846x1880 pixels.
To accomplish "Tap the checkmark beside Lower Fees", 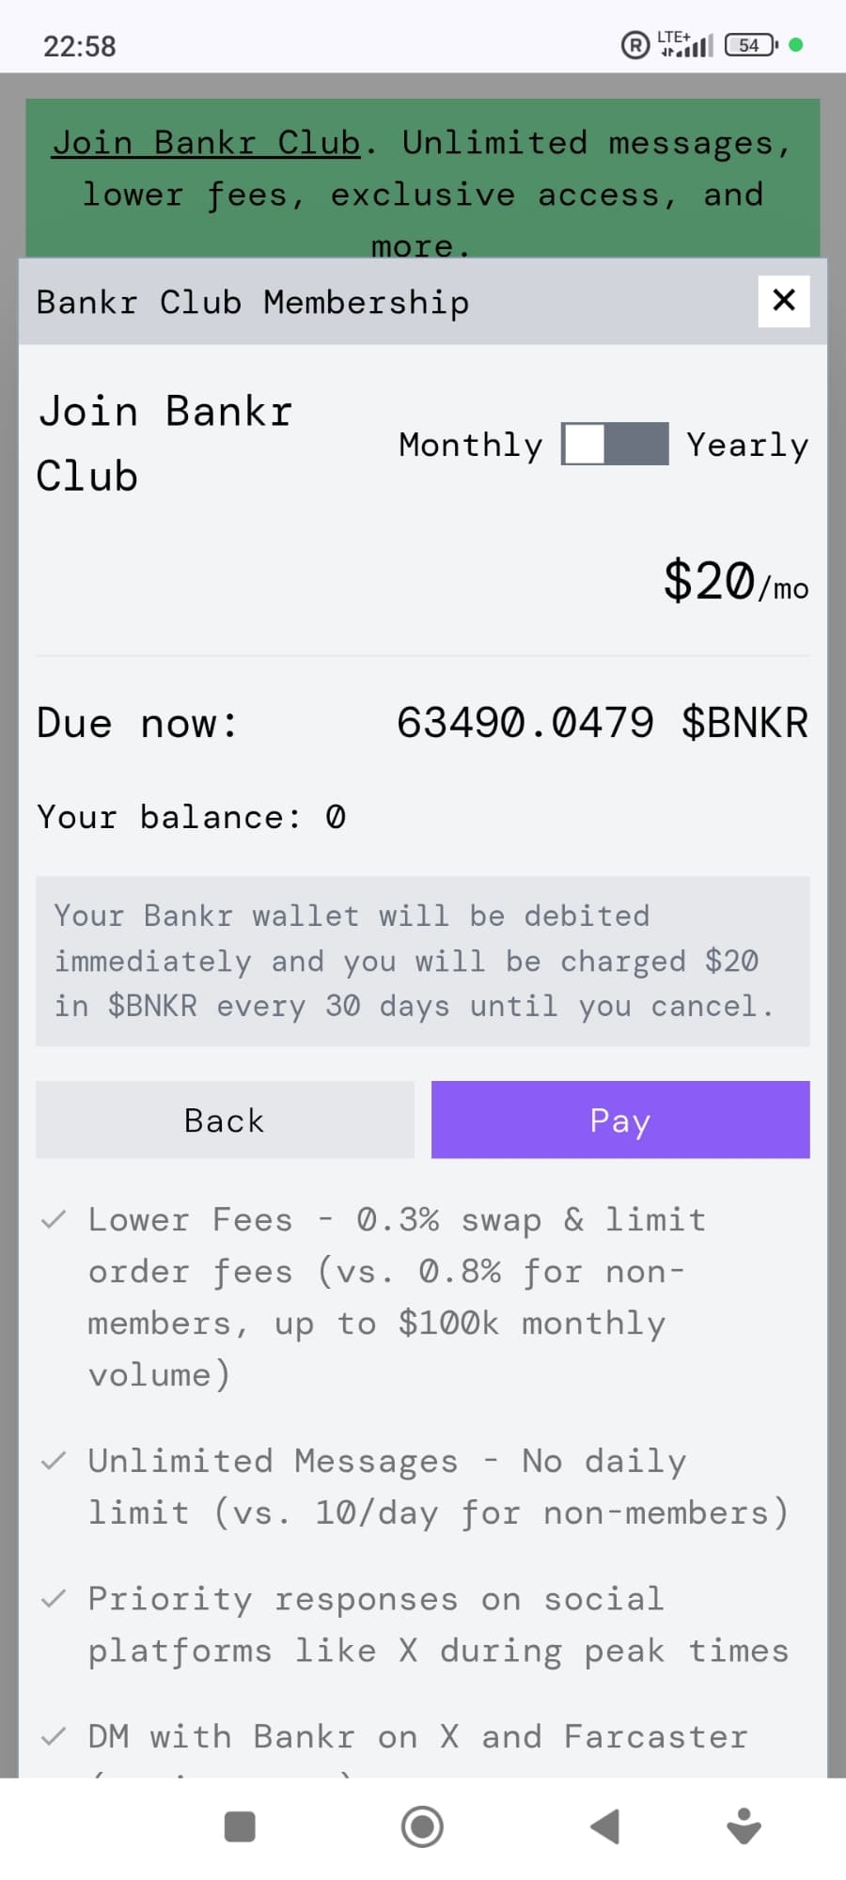I will point(54,1219).
